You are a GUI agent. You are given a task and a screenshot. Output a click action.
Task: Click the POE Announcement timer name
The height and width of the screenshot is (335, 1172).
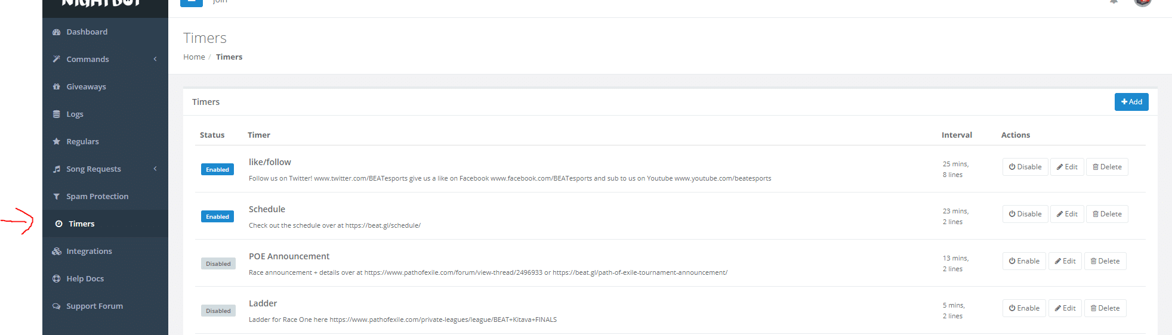pos(289,256)
